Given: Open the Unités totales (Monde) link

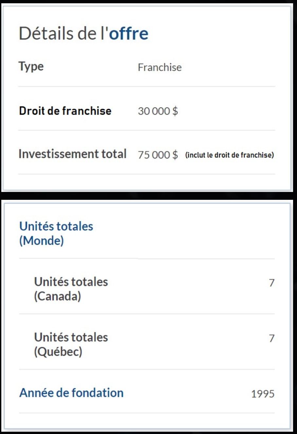Looking at the screenshot, I should [56, 233].
